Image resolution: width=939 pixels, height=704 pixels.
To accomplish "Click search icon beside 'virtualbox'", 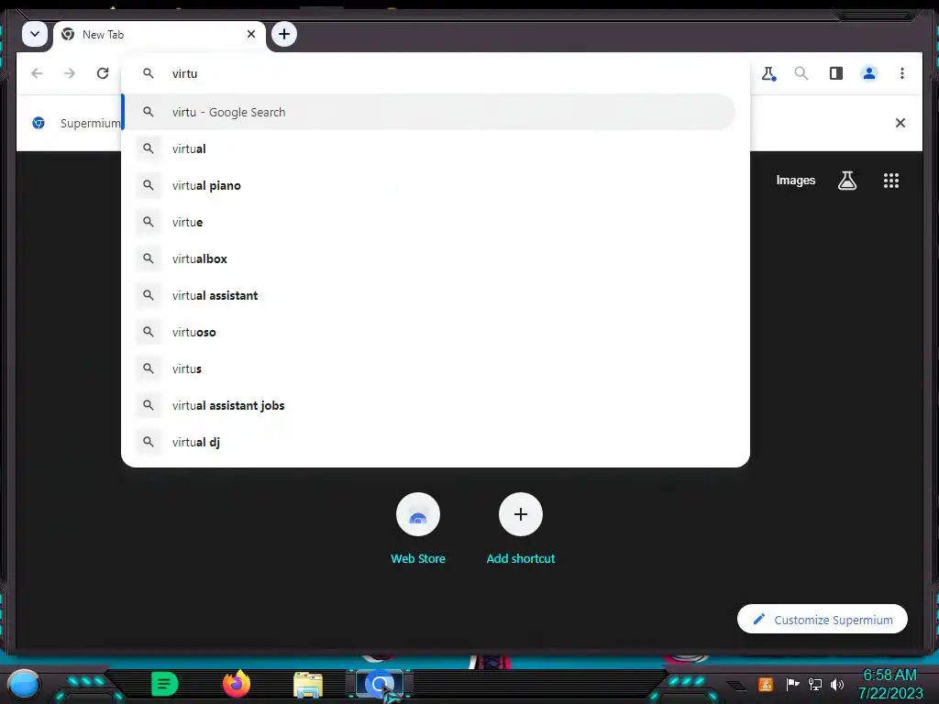I will [x=149, y=258].
